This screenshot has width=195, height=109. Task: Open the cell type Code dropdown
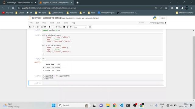pos(80,27)
